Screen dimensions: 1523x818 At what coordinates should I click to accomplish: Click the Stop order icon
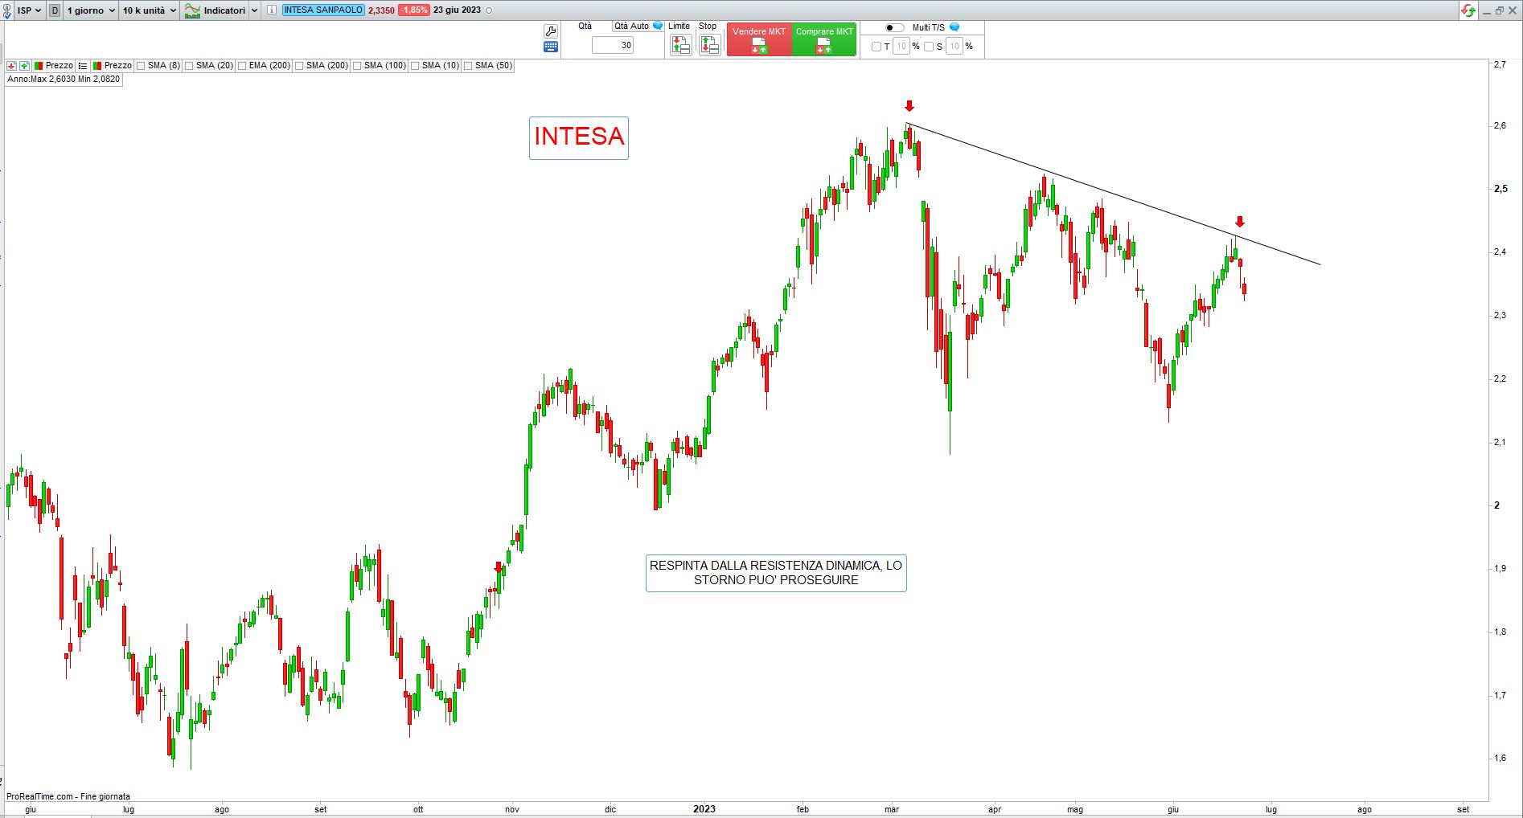pyautogui.click(x=709, y=45)
